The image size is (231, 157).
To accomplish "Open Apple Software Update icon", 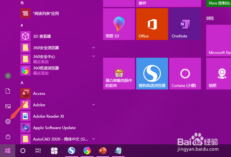I will click(25, 128).
